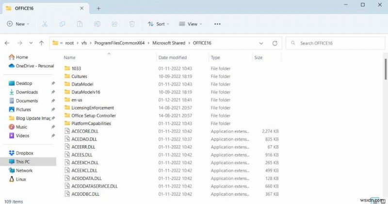Select the Cultures folder
This screenshot has width=388, height=204.
171,77
